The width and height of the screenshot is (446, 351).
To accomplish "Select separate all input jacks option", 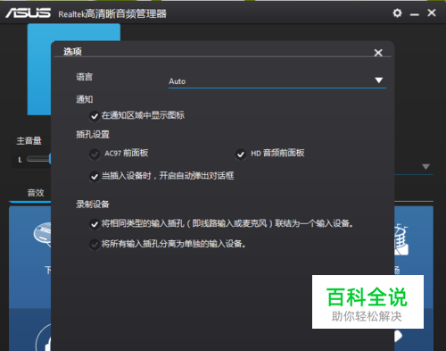I will [95, 245].
